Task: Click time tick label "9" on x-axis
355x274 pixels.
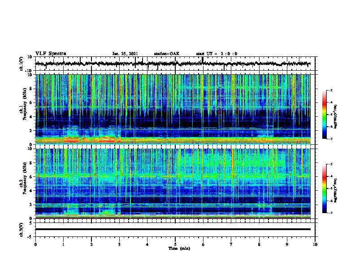Action: 287,244
